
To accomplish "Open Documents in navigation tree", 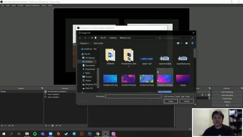I will (88, 65).
